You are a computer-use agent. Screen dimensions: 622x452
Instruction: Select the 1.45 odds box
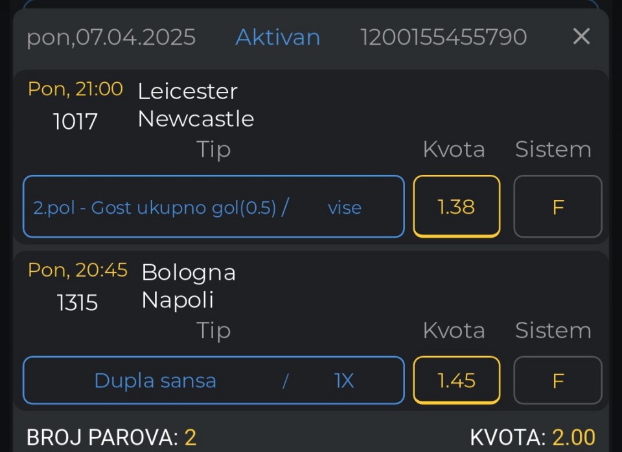pos(456,380)
